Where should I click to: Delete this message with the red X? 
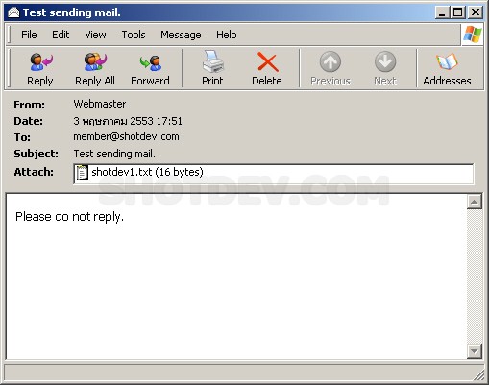click(x=267, y=62)
